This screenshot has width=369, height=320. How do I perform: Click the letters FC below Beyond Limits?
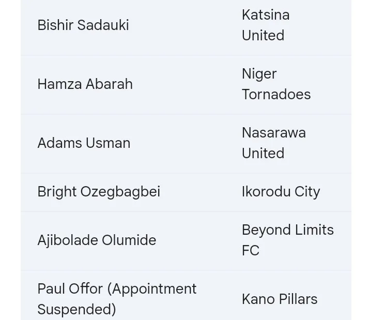pos(251,251)
